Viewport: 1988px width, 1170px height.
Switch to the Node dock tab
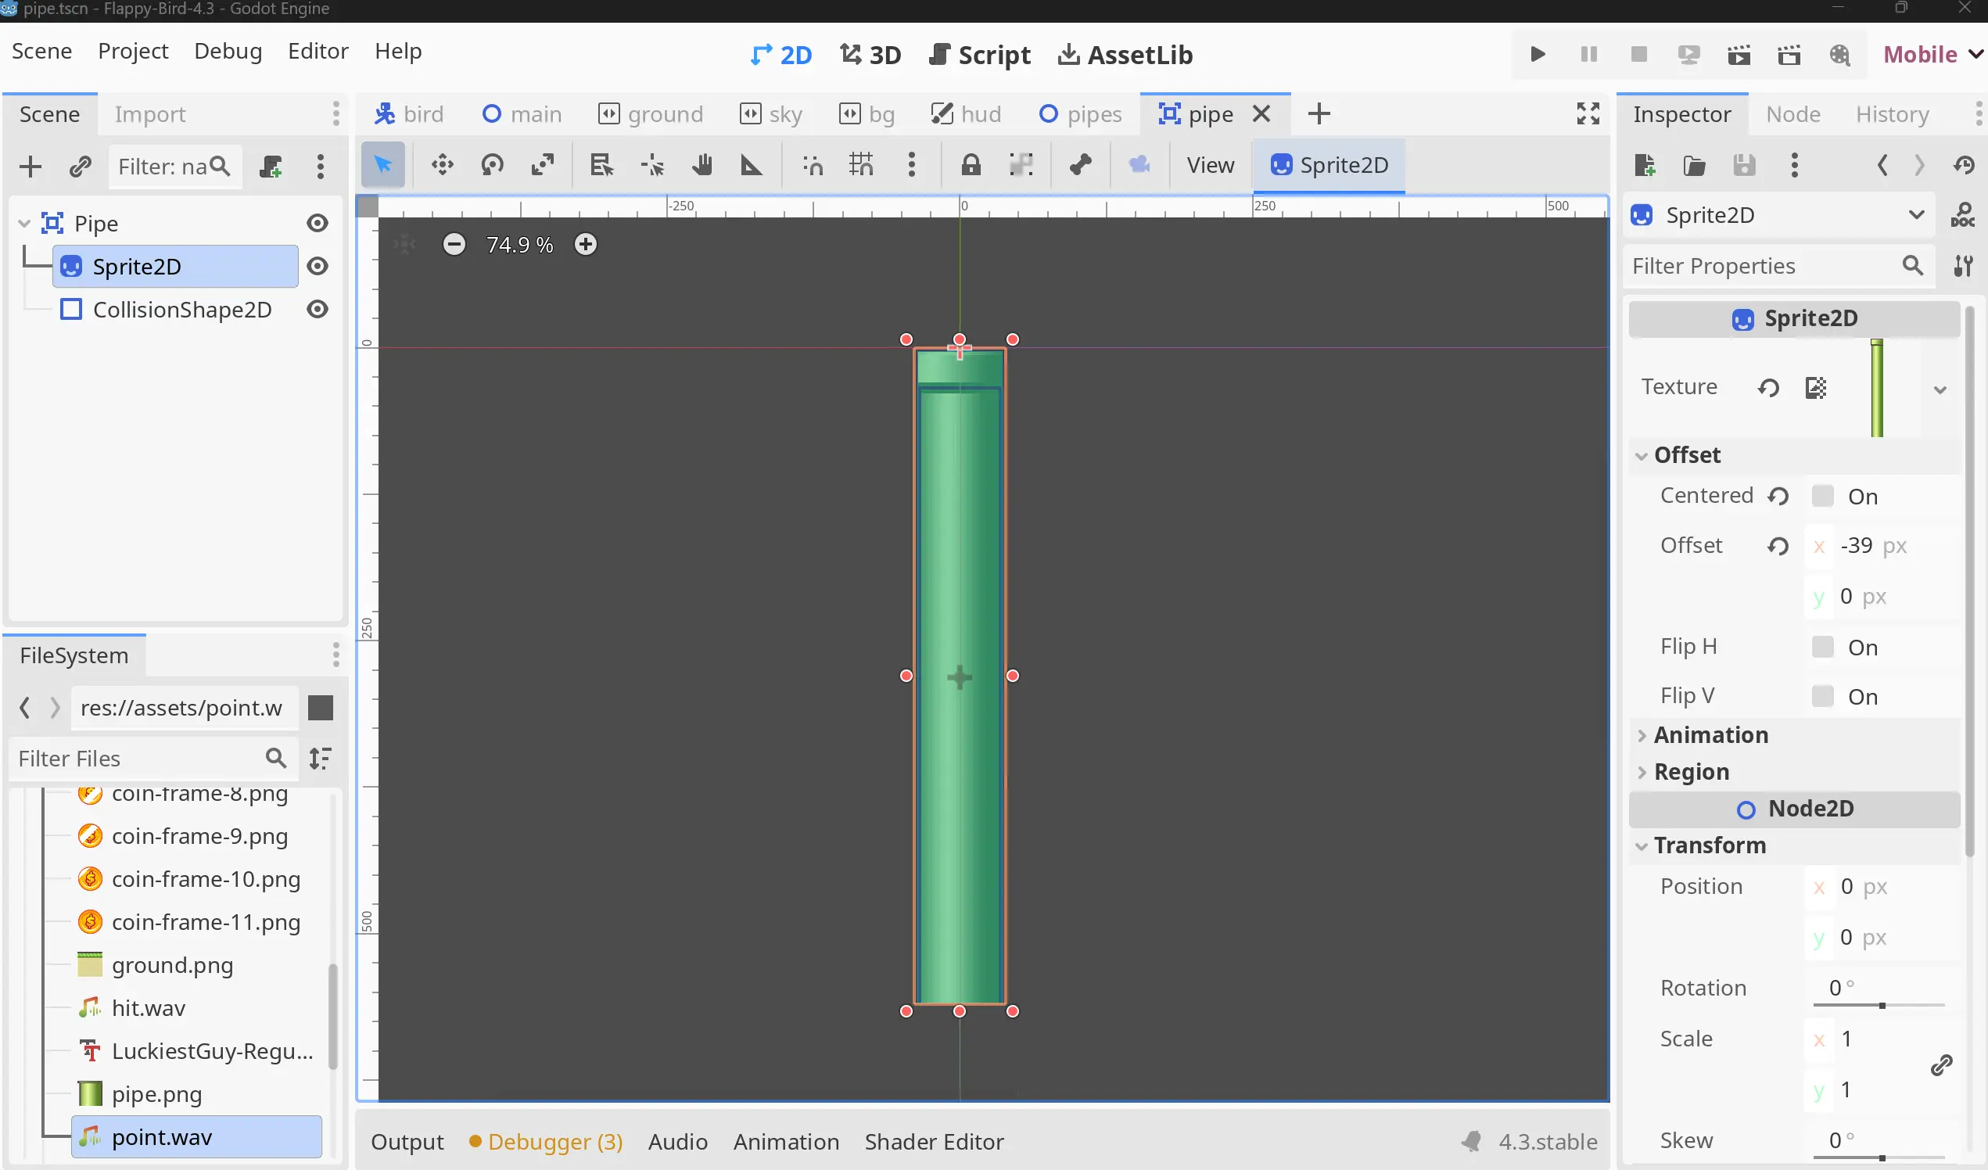tap(1792, 114)
